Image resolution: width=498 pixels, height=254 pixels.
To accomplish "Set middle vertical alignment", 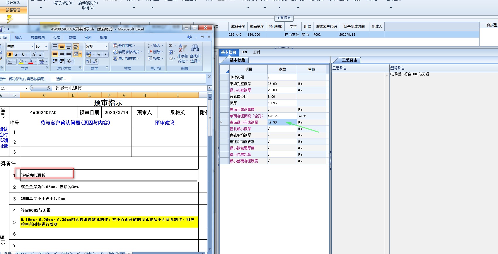I will (62, 47).
